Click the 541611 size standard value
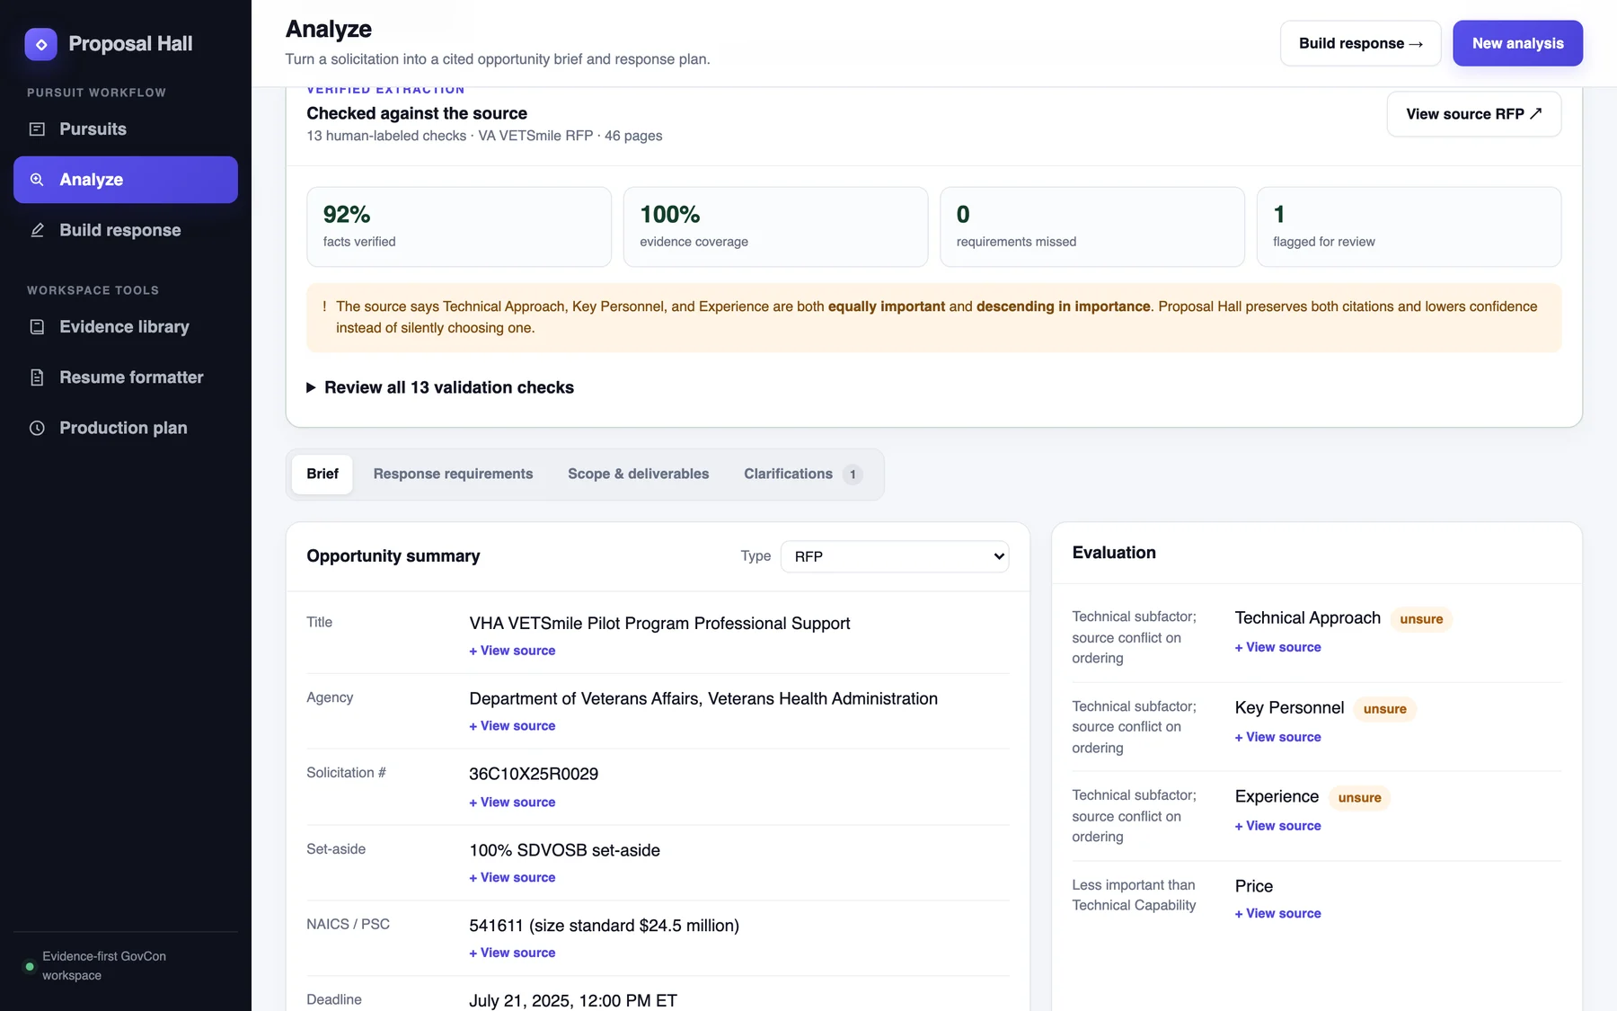The image size is (1617, 1011). coord(604,926)
